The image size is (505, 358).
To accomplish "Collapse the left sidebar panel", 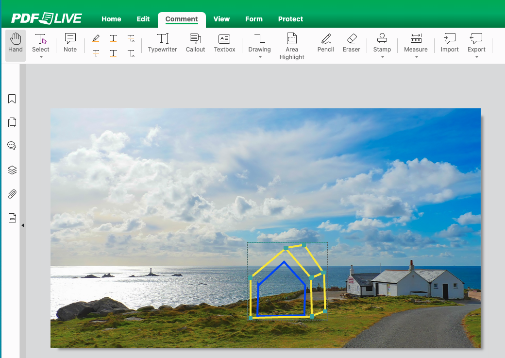I will tap(23, 225).
